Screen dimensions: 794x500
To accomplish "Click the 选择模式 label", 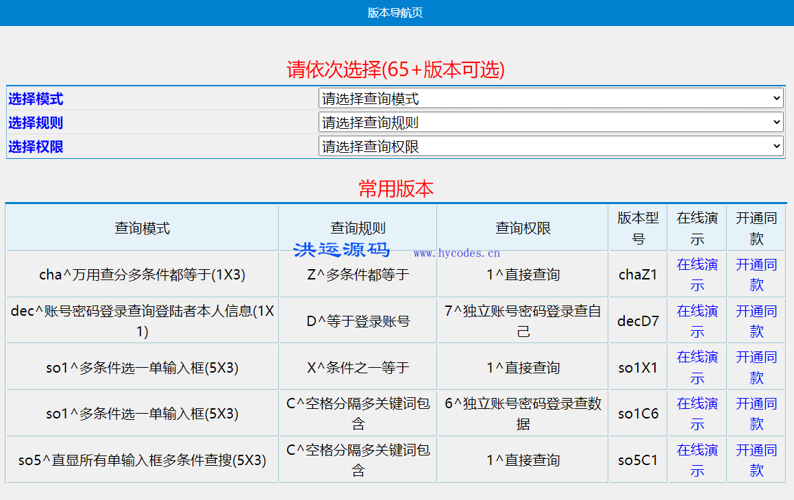I will pos(36,99).
